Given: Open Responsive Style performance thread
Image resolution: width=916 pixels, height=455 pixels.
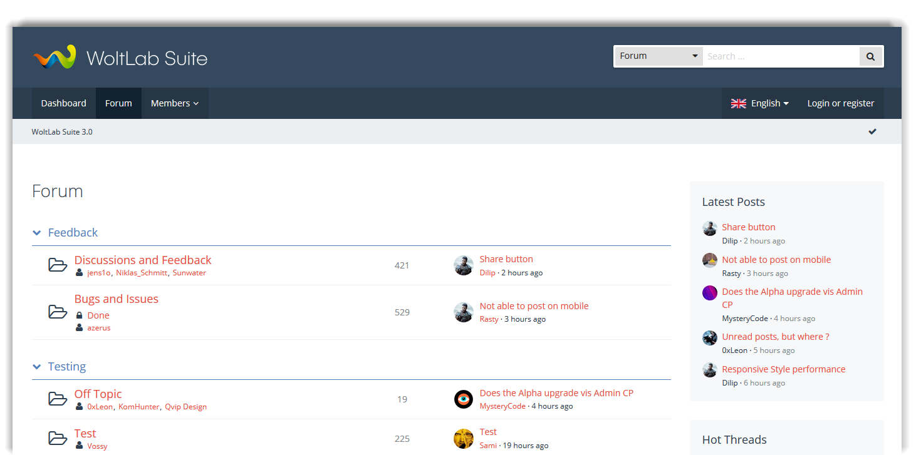Looking at the screenshot, I should coord(784,369).
